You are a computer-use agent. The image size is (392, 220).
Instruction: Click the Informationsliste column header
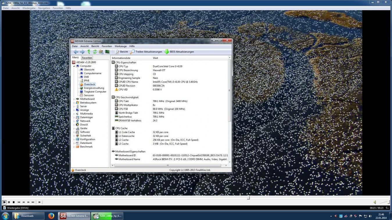pos(131,58)
